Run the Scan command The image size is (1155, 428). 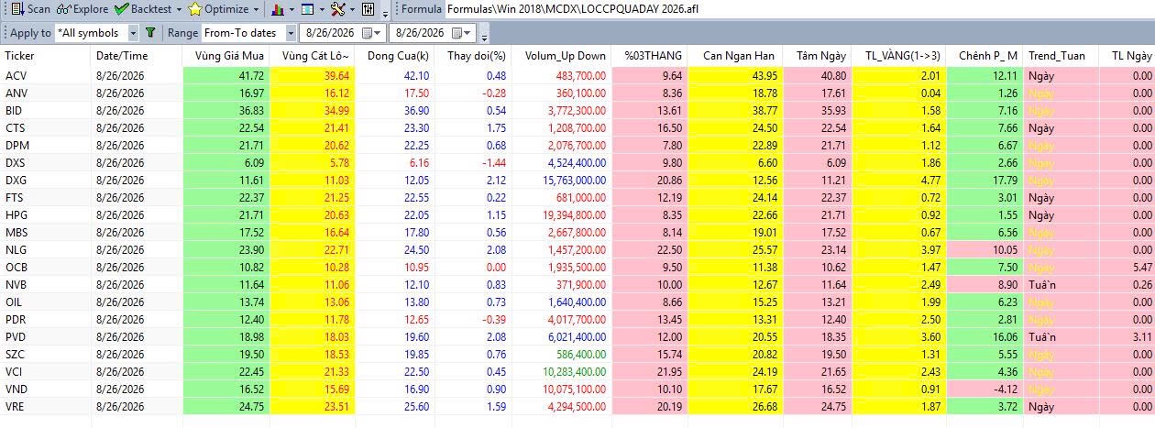(x=30, y=9)
